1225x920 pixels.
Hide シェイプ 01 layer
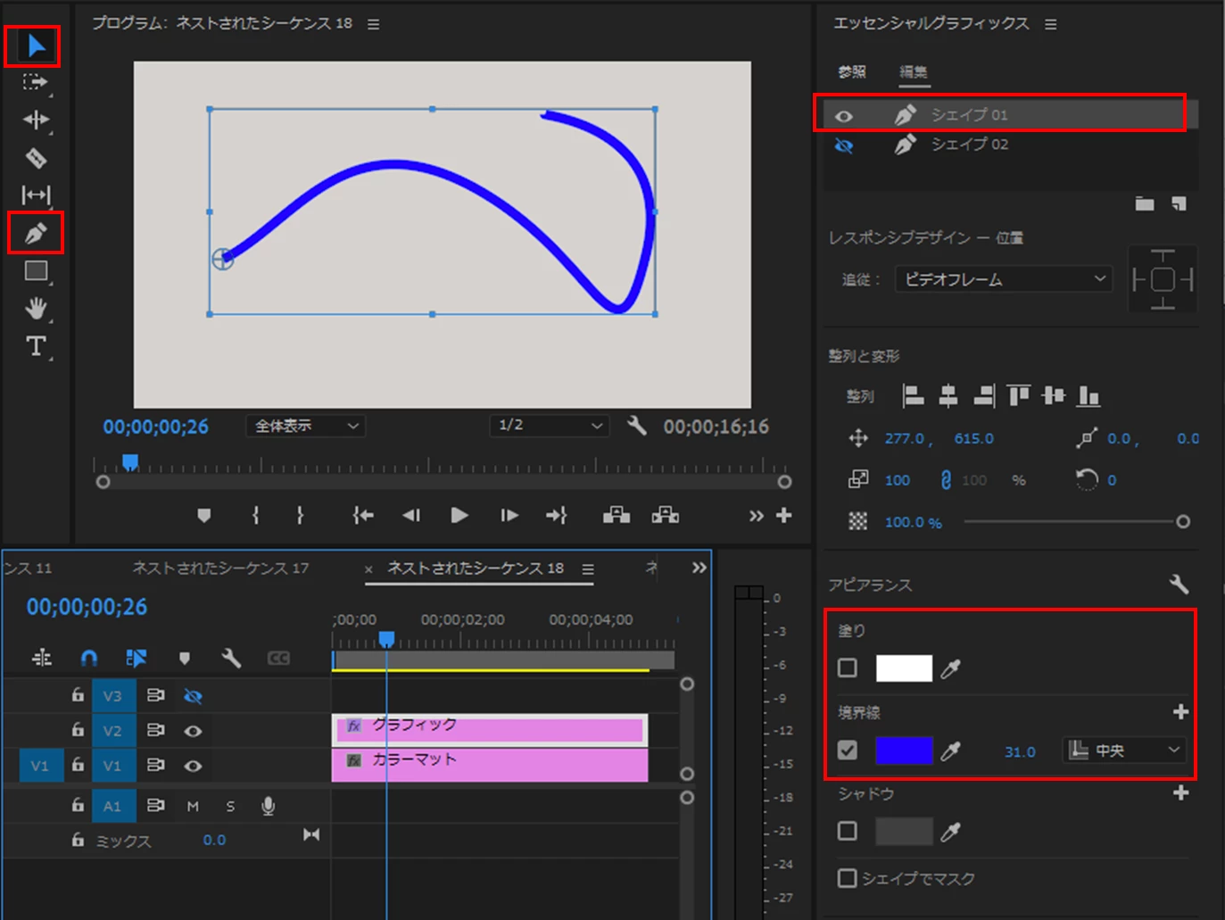coord(843,116)
